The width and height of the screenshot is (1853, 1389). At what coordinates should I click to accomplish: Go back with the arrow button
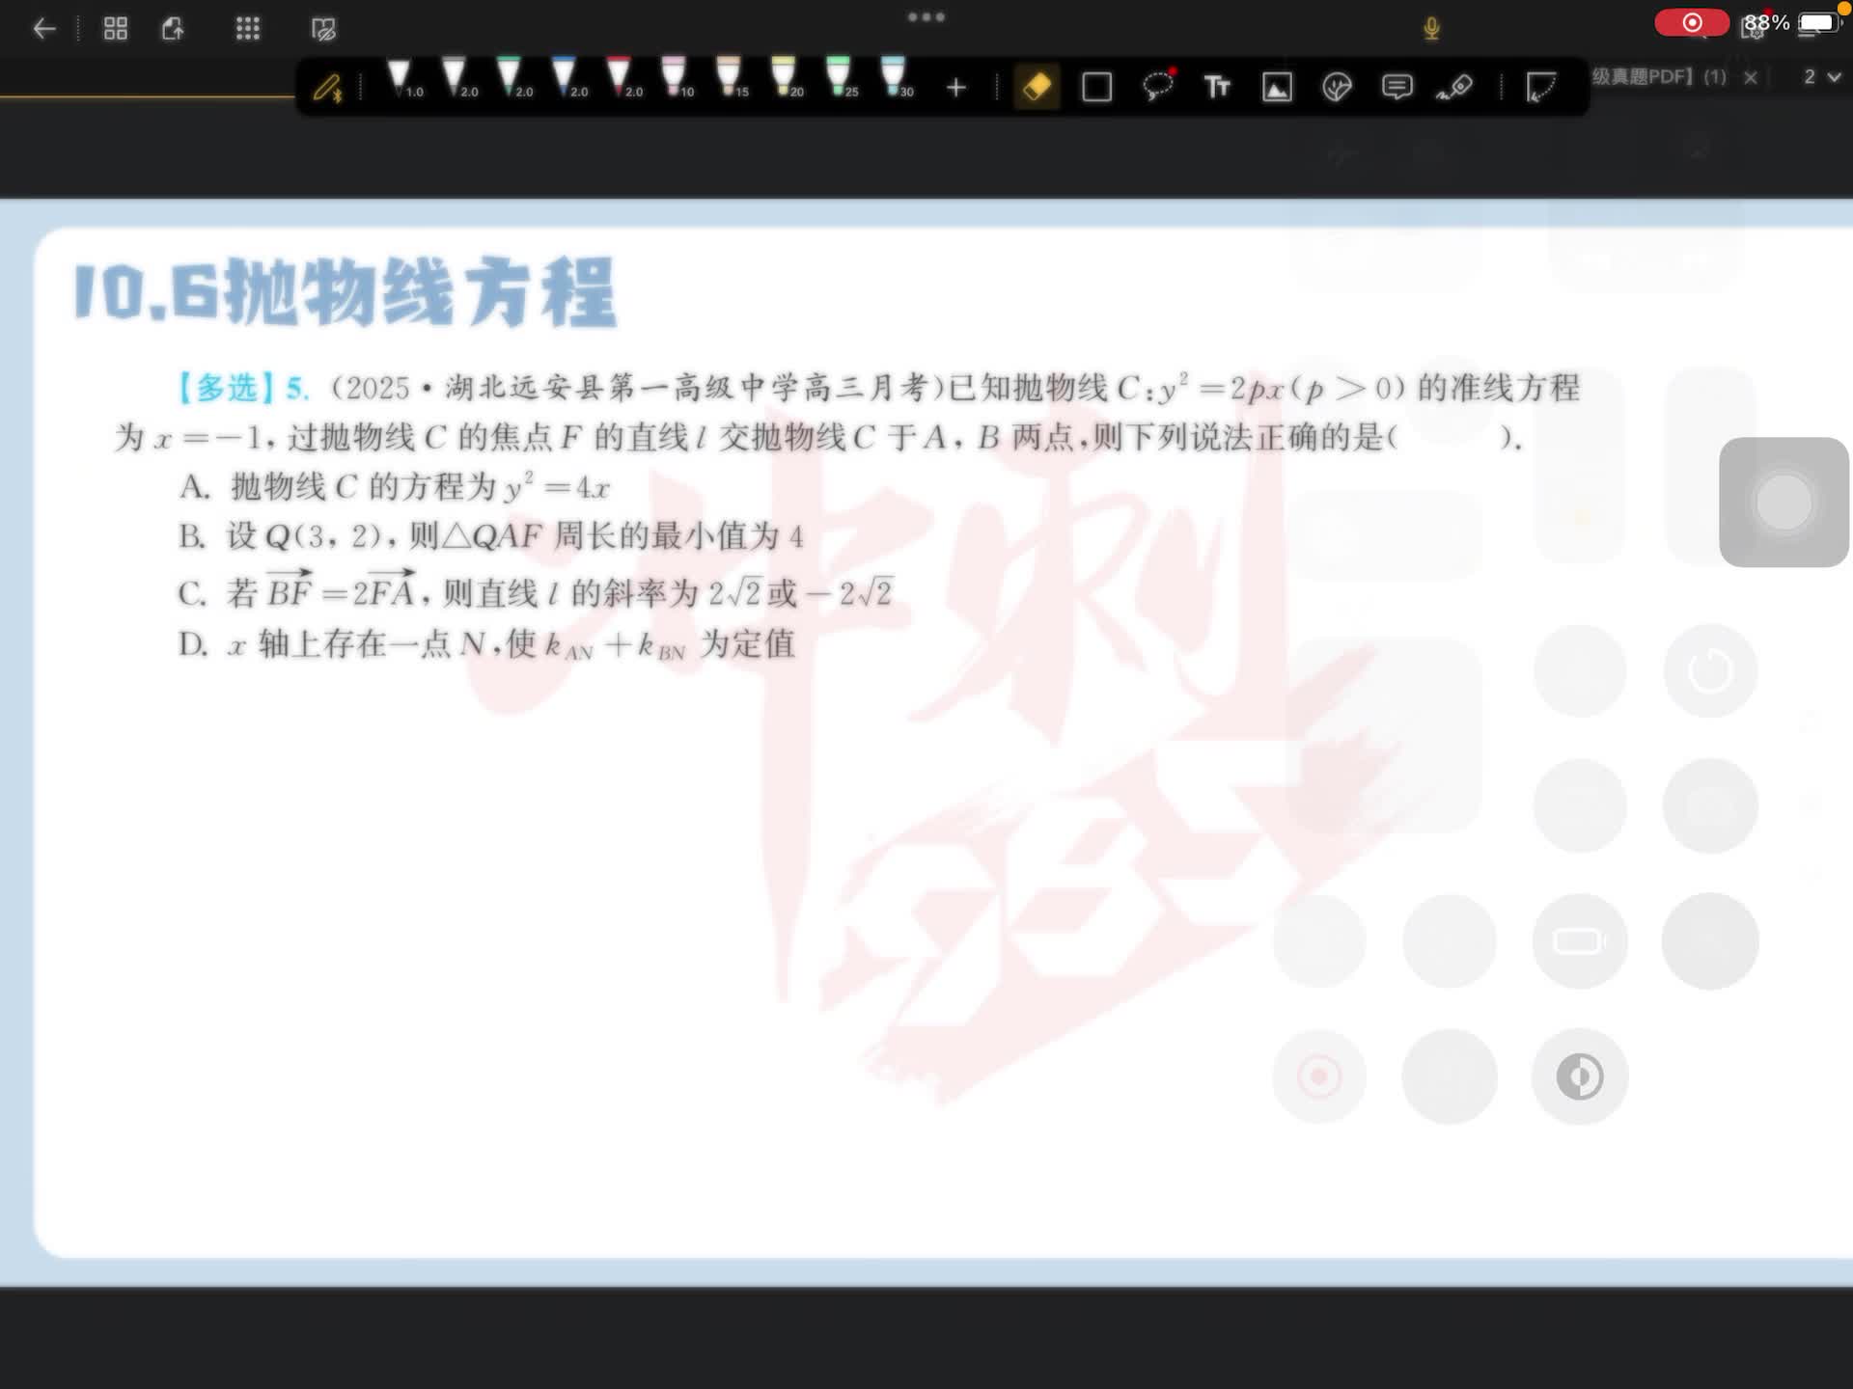click(x=44, y=29)
